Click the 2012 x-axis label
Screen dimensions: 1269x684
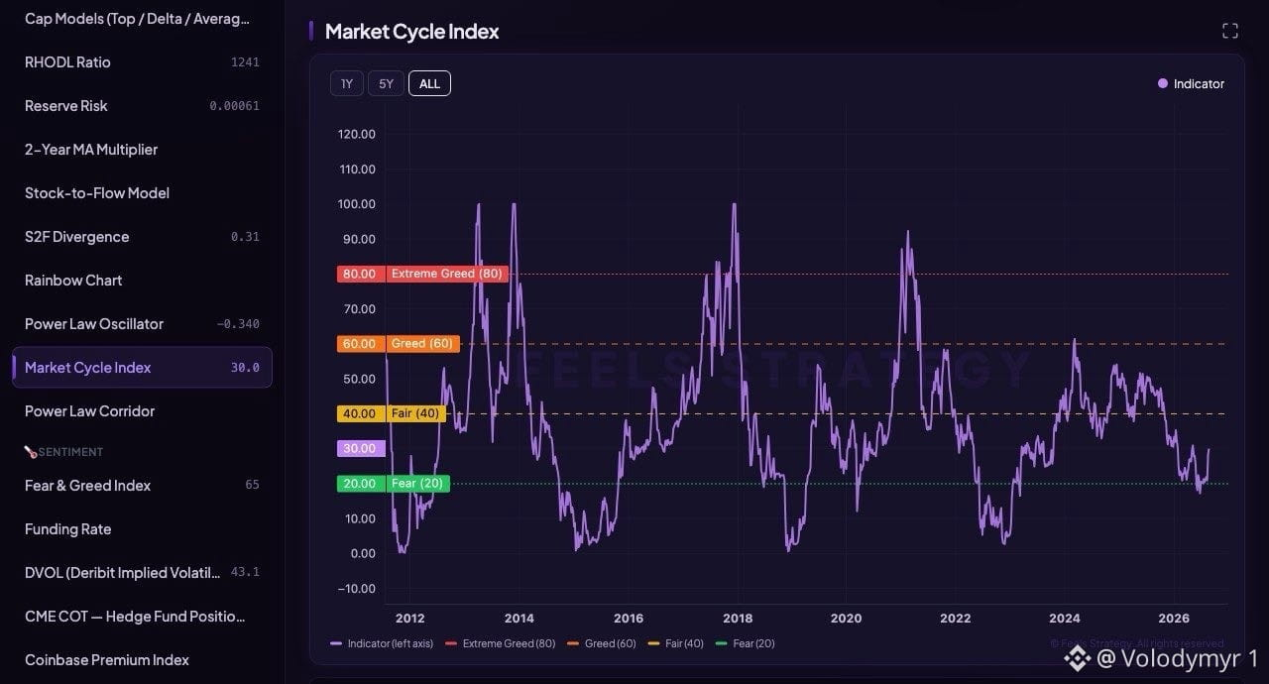409,619
